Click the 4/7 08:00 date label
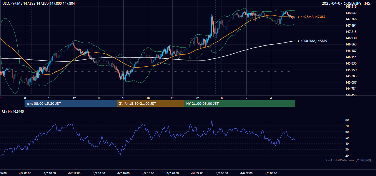The width and height of the screenshot is (376, 176). (25, 173)
